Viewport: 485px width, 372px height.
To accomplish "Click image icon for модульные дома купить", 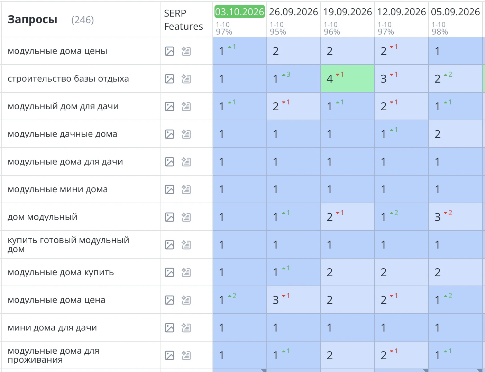I will 170,272.
